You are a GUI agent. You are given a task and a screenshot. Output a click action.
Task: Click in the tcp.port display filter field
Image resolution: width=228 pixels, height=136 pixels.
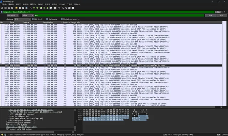click(108, 12)
